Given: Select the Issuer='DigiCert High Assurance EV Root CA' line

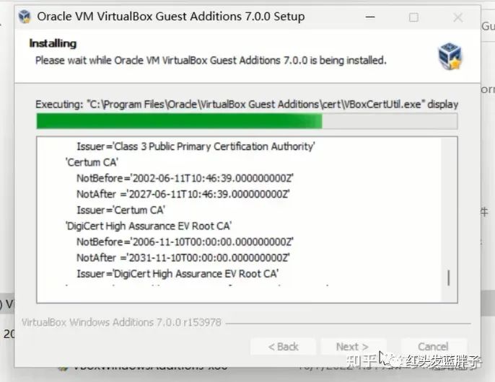Looking at the screenshot, I should tap(178, 274).
